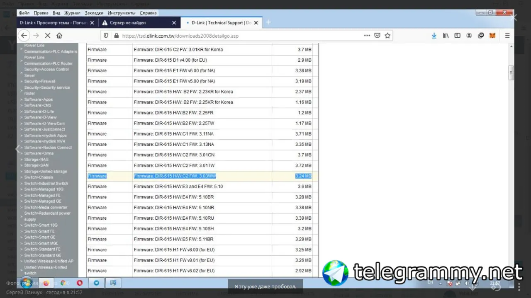Click the Pocket save icon
531x298 pixels.
click(x=378, y=36)
